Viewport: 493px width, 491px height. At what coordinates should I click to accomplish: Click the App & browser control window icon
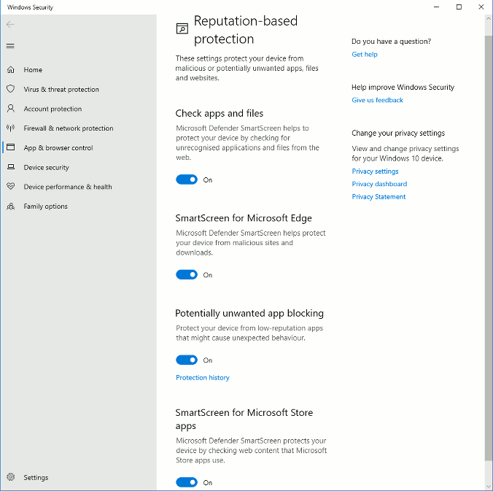tap(11, 147)
